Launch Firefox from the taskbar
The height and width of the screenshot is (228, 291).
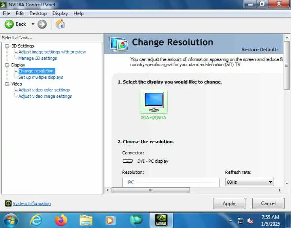(61, 220)
